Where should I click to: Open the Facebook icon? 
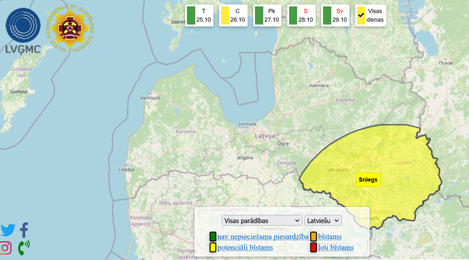click(x=24, y=230)
